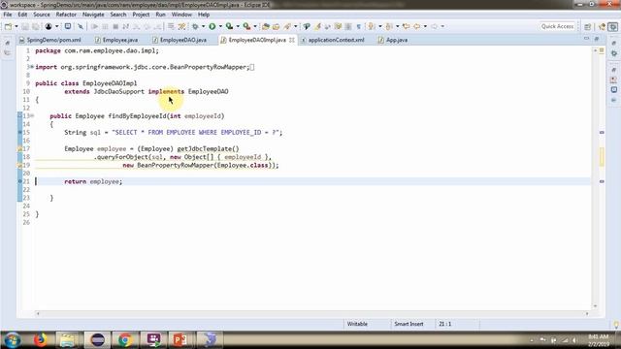
Task: Switch to the EmployeeDAO.java tab
Action: pyautogui.click(x=180, y=40)
